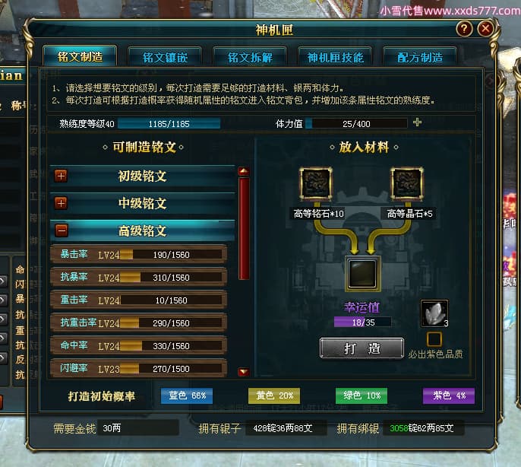Click the empty output inscription slot
This screenshot has width=521, height=467.
coord(362,274)
